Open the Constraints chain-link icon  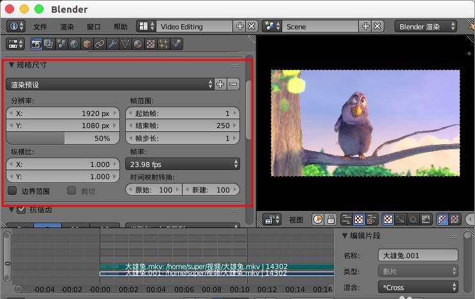(x=100, y=44)
